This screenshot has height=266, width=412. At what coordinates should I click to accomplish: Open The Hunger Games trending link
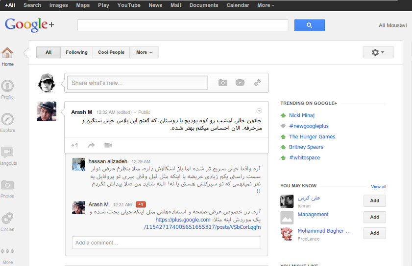(x=312, y=136)
